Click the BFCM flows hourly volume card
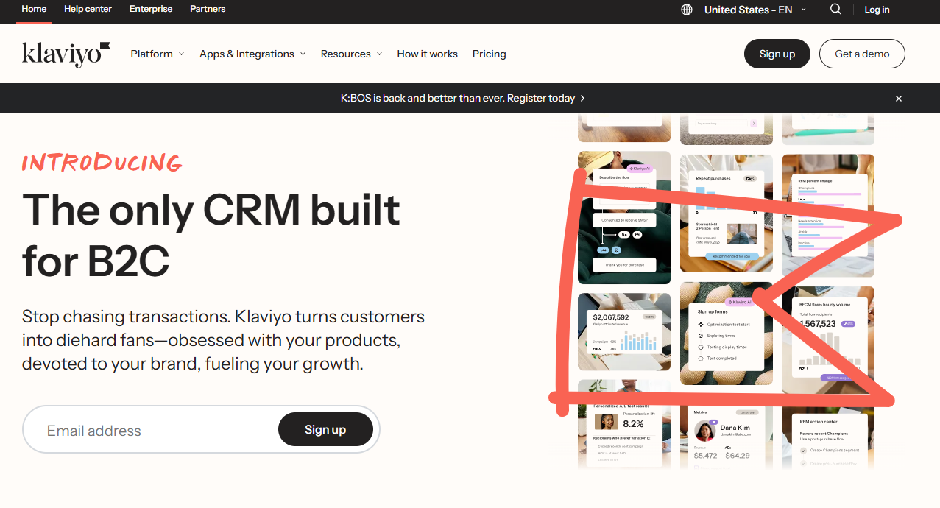 coord(828,340)
